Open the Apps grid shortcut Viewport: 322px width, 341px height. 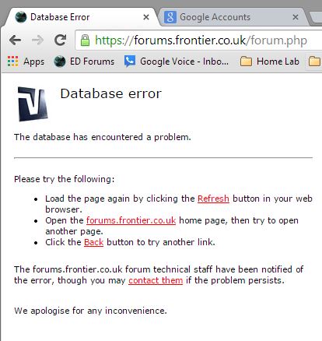26,62
